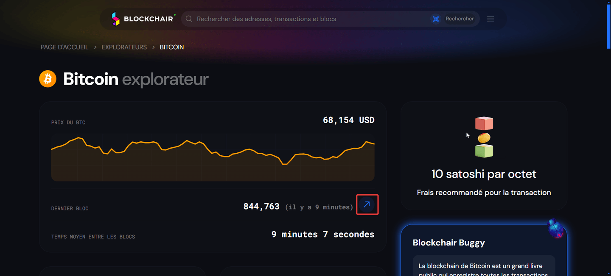Click the Blockchair Buggy heading
Screen dimensions: 611x276
point(448,243)
